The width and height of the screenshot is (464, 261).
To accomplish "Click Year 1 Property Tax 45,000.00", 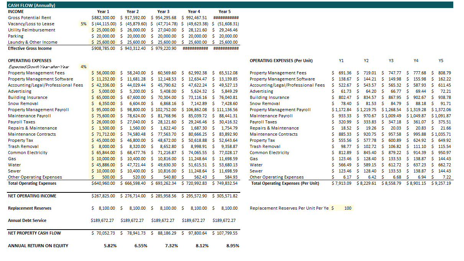I will (x=103, y=140).
